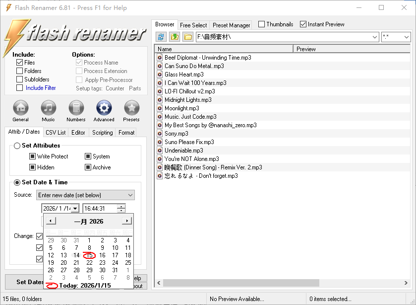Open the Numbers mode icon
This screenshot has width=416, height=305.
76,108
